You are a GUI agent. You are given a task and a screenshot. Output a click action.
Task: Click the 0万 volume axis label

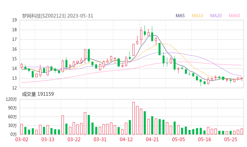click(x=14, y=134)
